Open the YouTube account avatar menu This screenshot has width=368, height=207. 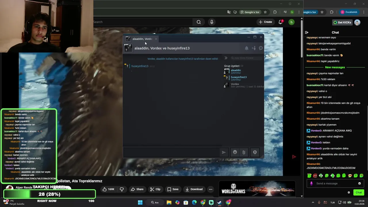point(291,22)
